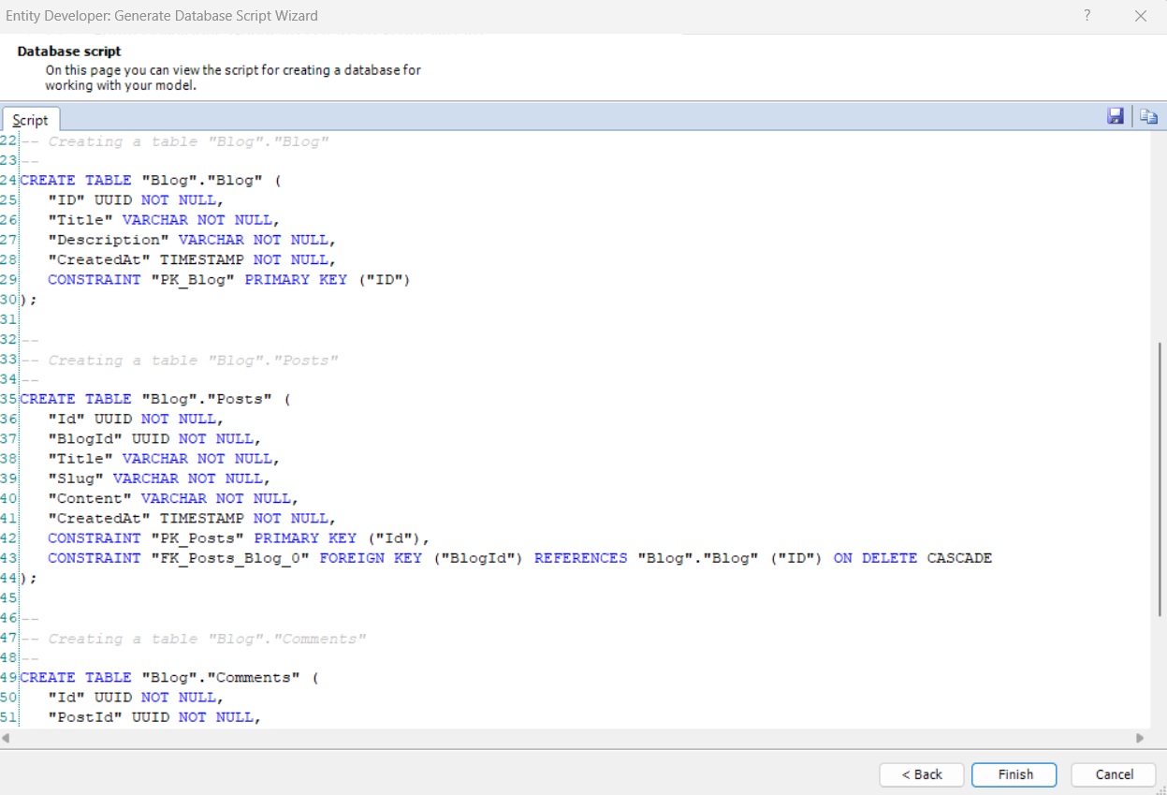
Task: Click comment Creating a table "Blog"."Comments"
Action: pos(193,638)
